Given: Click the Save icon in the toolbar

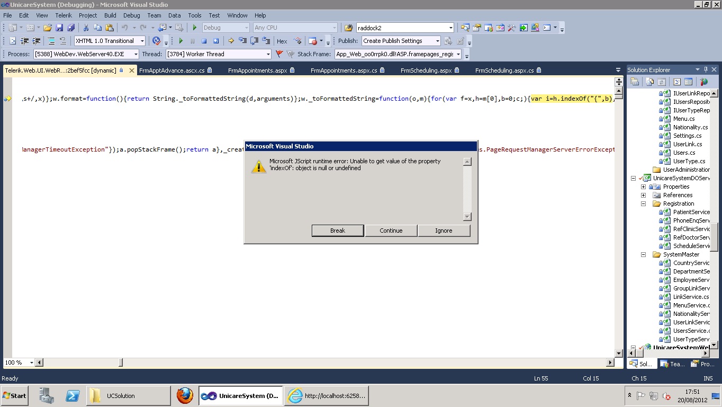Looking at the screenshot, I should tap(59, 28).
